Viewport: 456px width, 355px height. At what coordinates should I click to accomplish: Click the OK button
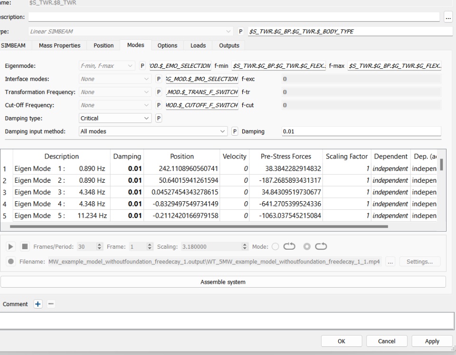(x=342, y=341)
